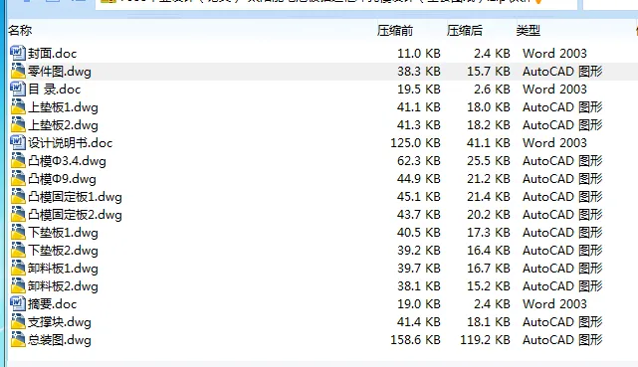
Task: Click the Word icon of 设计说明书.doc
Action: click(18, 142)
